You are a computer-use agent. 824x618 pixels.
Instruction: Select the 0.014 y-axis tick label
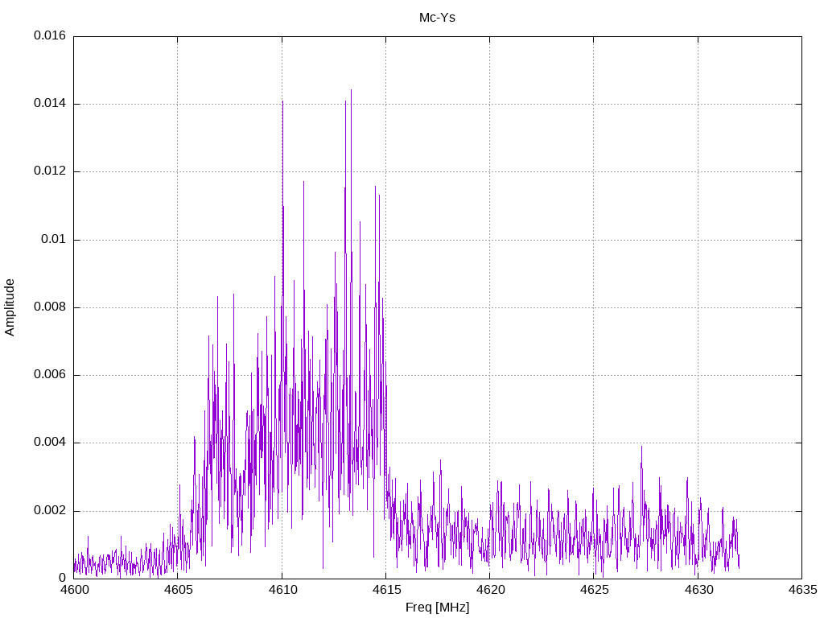(x=50, y=104)
